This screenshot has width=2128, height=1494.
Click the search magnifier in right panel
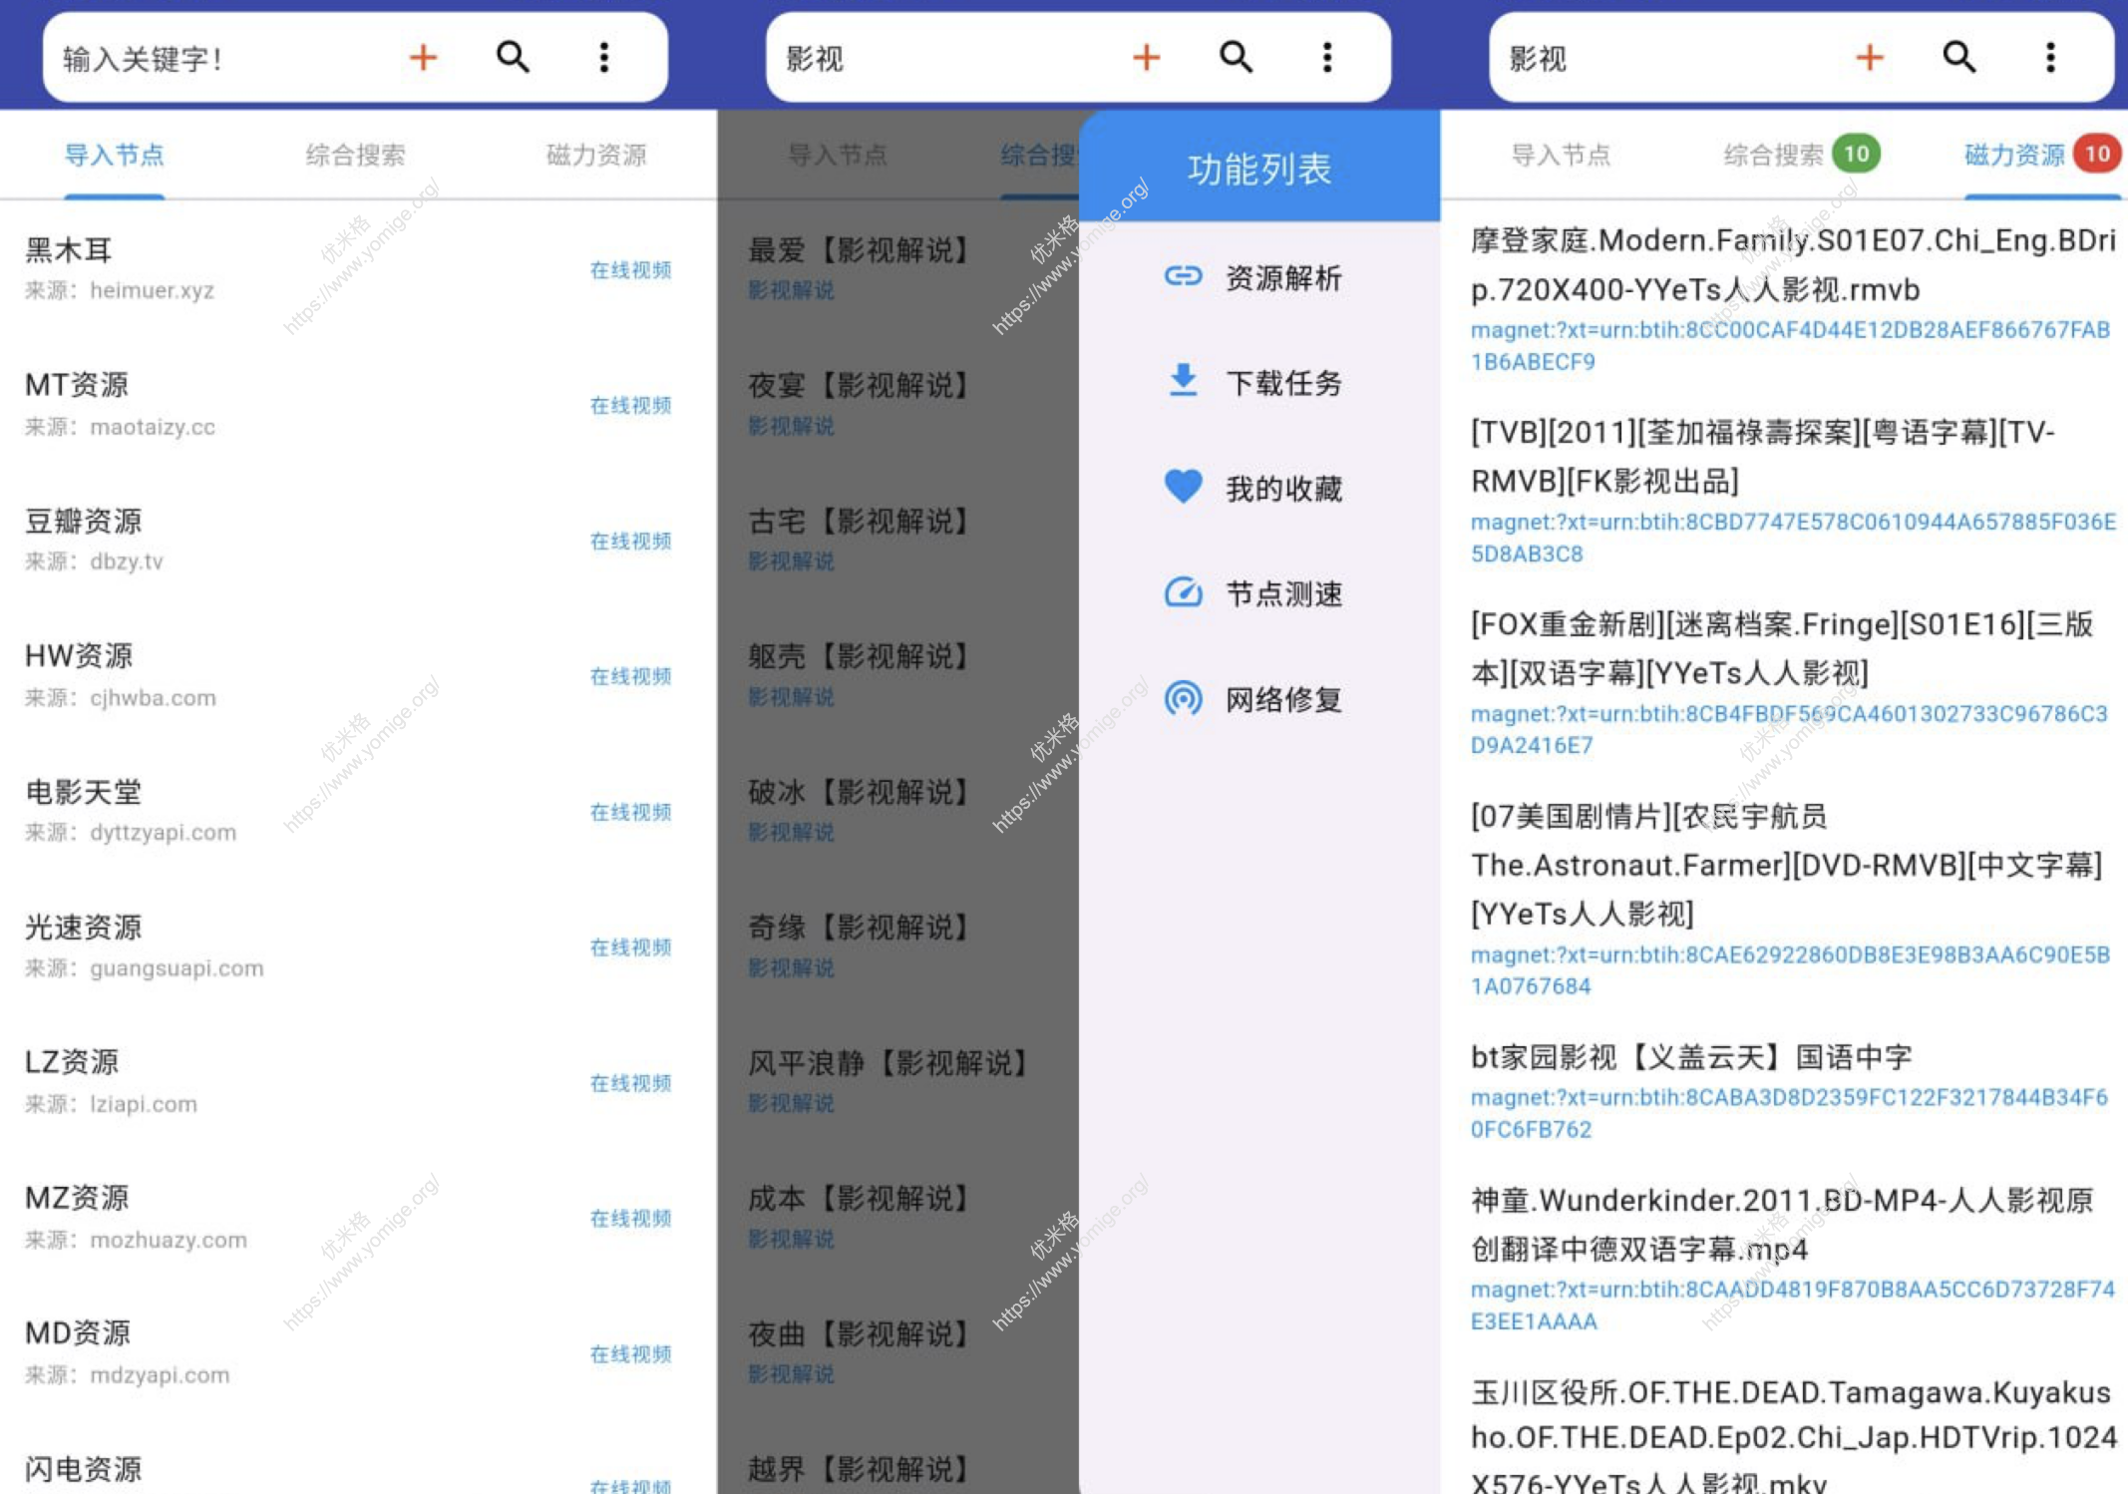(x=1958, y=58)
